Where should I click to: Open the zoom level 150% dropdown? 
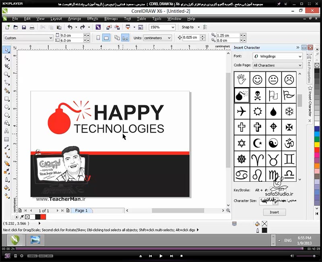click(173, 27)
